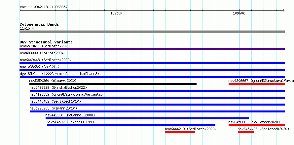The height and width of the screenshot is (145, 294).
Task: Click the nsv483000 (Iafrate2004) label
Action: tap(43, 53)
